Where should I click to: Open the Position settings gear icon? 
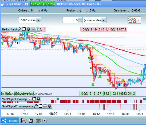[93, 10]
